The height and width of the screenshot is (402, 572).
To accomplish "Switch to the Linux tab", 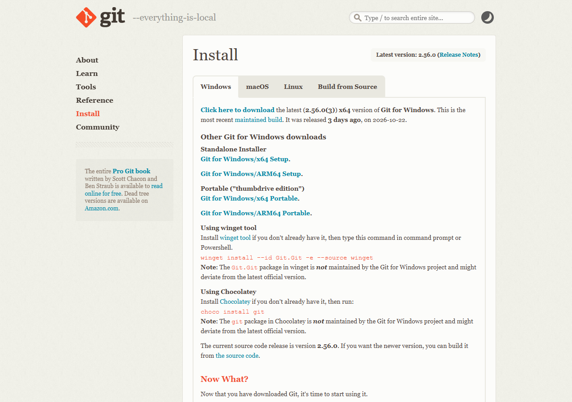I will click(293, 87).
